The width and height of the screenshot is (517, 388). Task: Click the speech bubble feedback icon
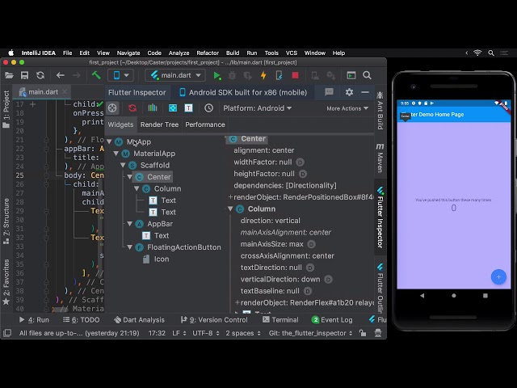[329, 92]
